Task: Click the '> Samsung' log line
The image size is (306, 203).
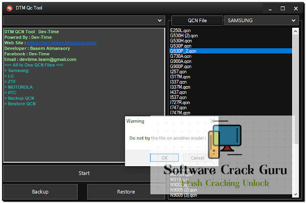Action: [16, 71]
